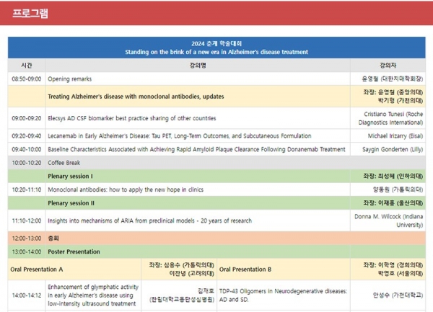The width and height of the screenshot is (433, 312).
Task: Click the Coffee Break row
Action: point(64,163)
